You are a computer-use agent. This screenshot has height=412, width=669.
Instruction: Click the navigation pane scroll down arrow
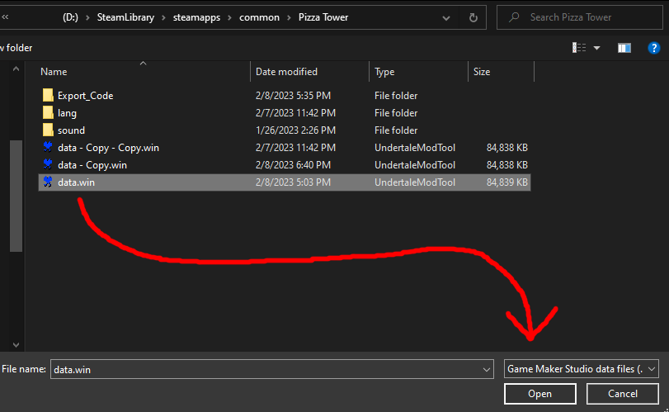[16, 344]
